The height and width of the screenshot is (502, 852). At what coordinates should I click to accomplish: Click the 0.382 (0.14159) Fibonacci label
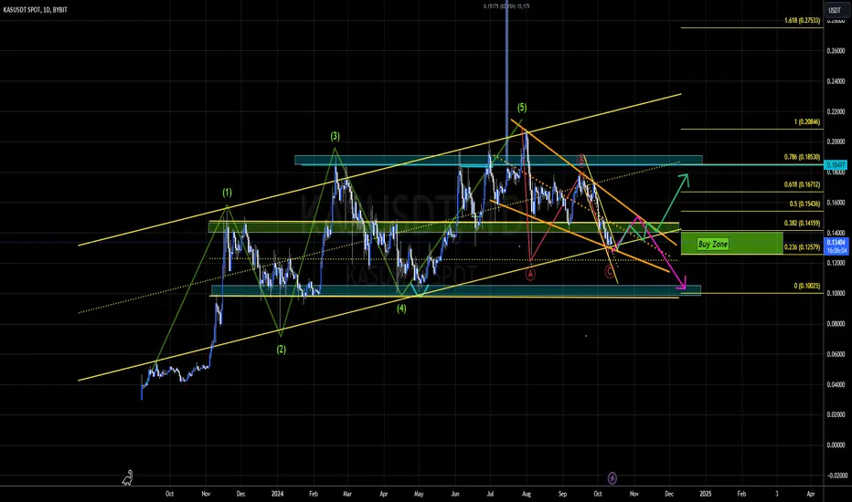pyautogui.click(x=802, y=223)
